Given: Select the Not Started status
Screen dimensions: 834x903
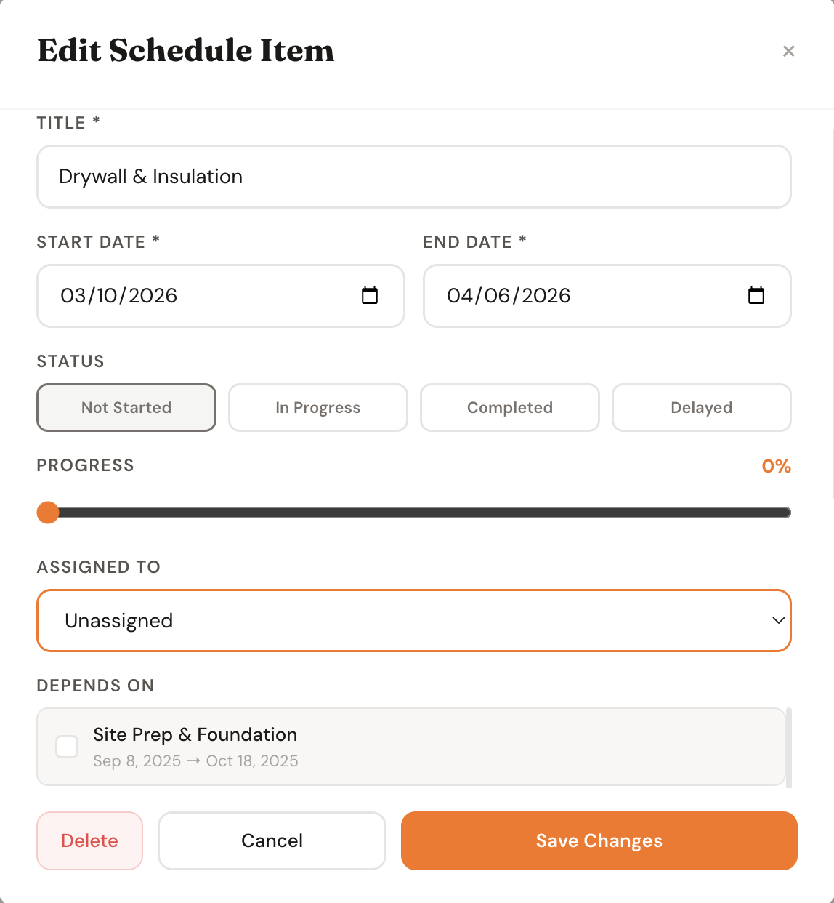Looking at the screenshot, I should pos(126,407).
